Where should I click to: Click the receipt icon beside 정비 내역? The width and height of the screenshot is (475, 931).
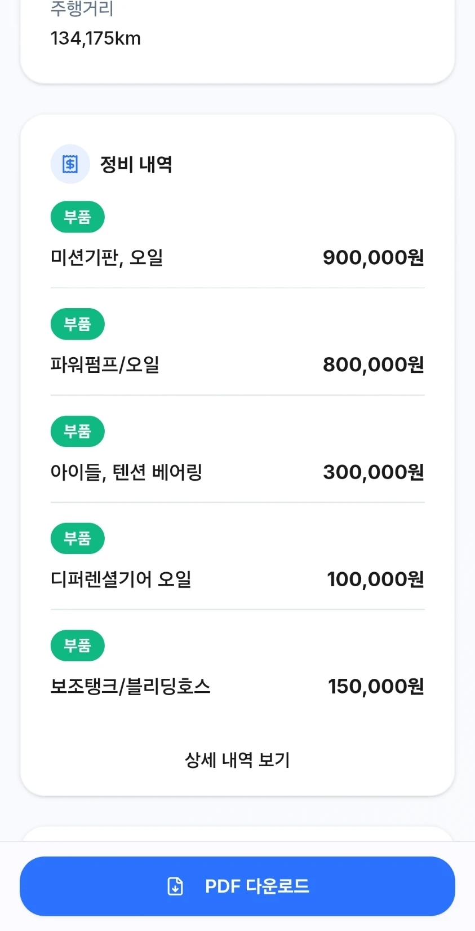pyautogui.click(x=70, y=164)
